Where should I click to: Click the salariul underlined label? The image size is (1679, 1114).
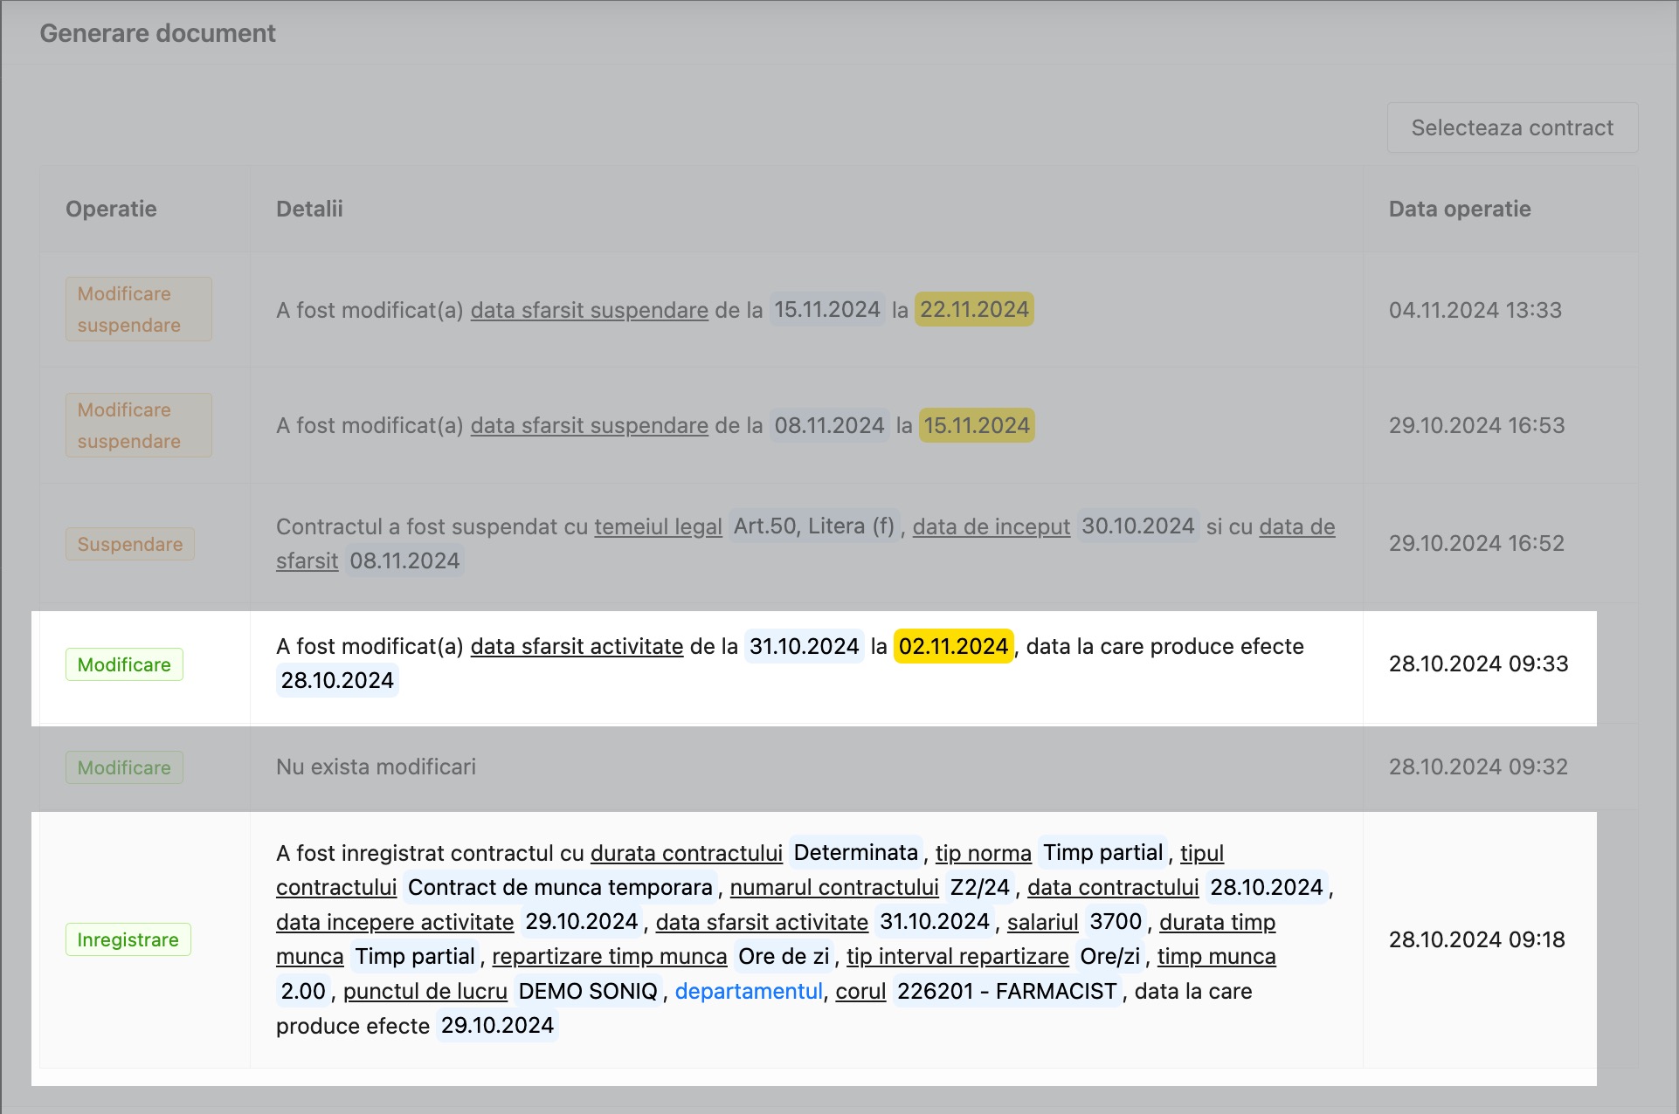(1042, 922)
